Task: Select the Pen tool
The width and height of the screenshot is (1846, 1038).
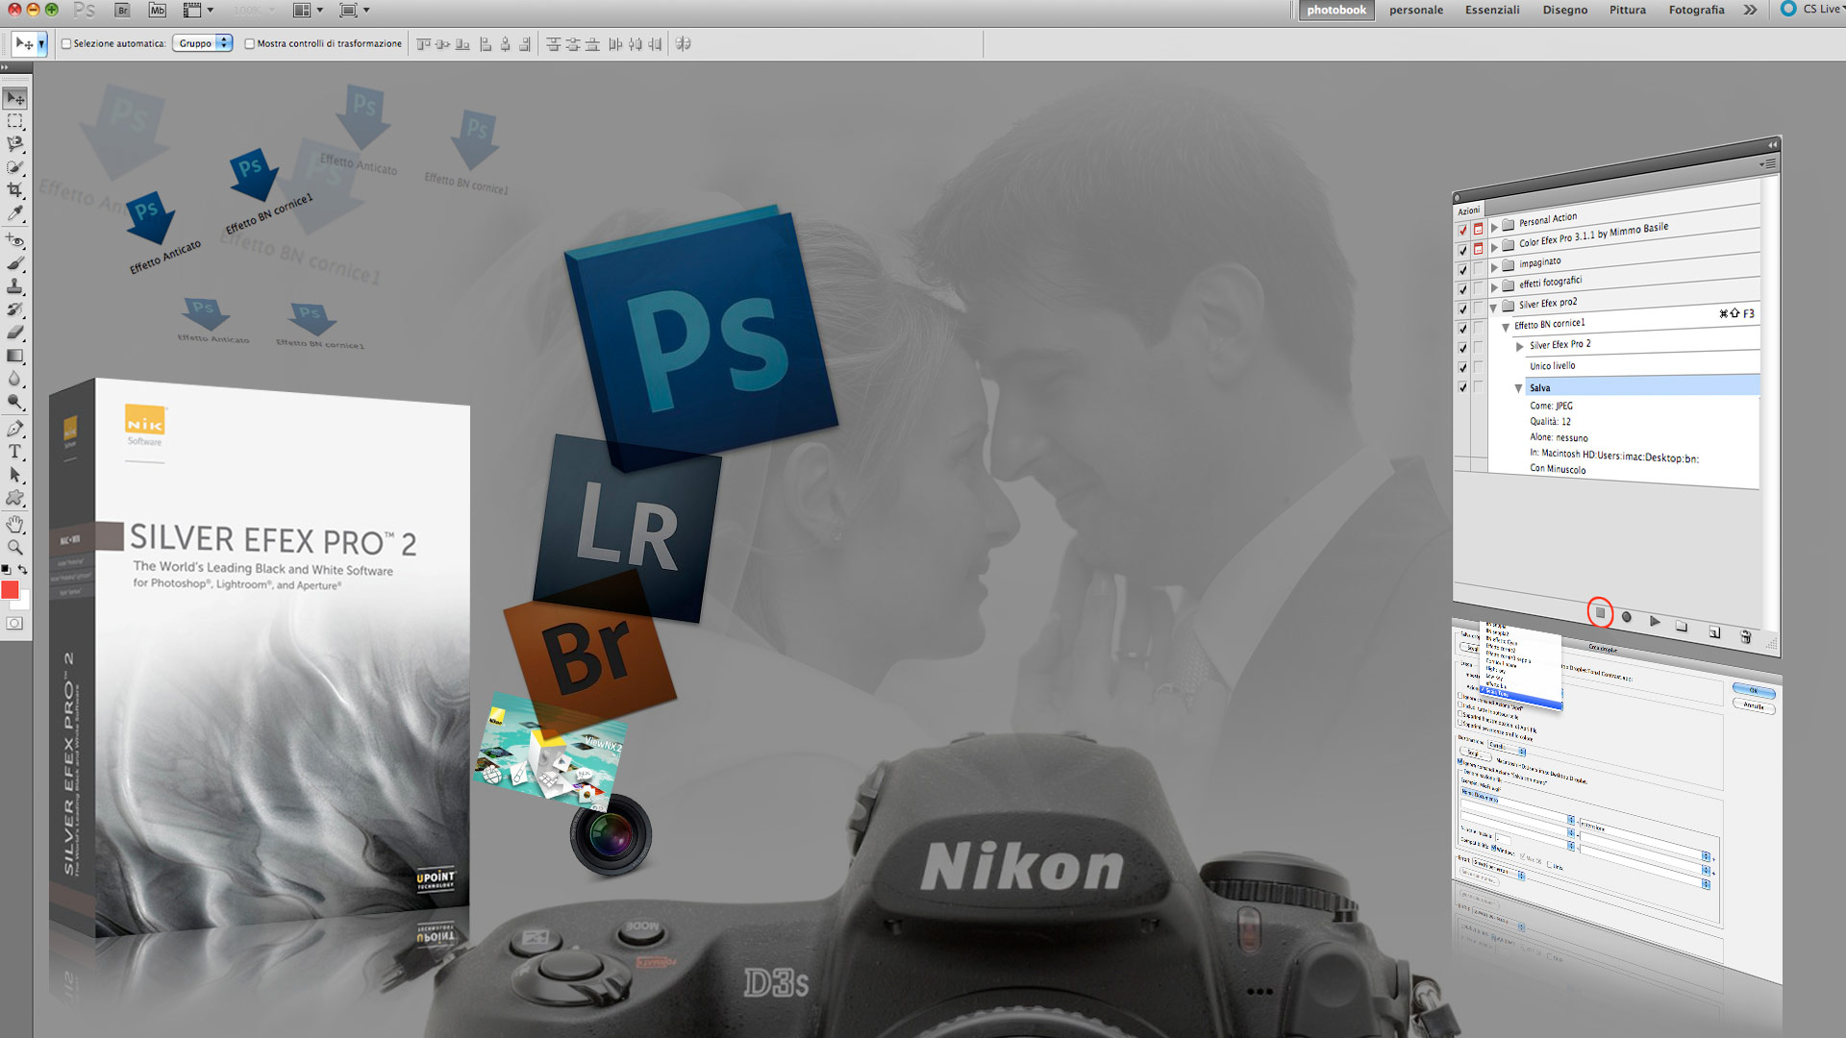Action: (15, 429)
